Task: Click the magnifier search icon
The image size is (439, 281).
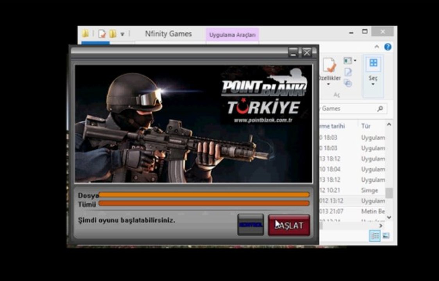Action: (x=380, y=108)
